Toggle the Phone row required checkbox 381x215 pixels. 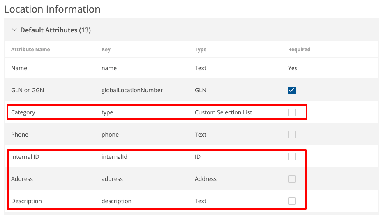pos(292,135)
